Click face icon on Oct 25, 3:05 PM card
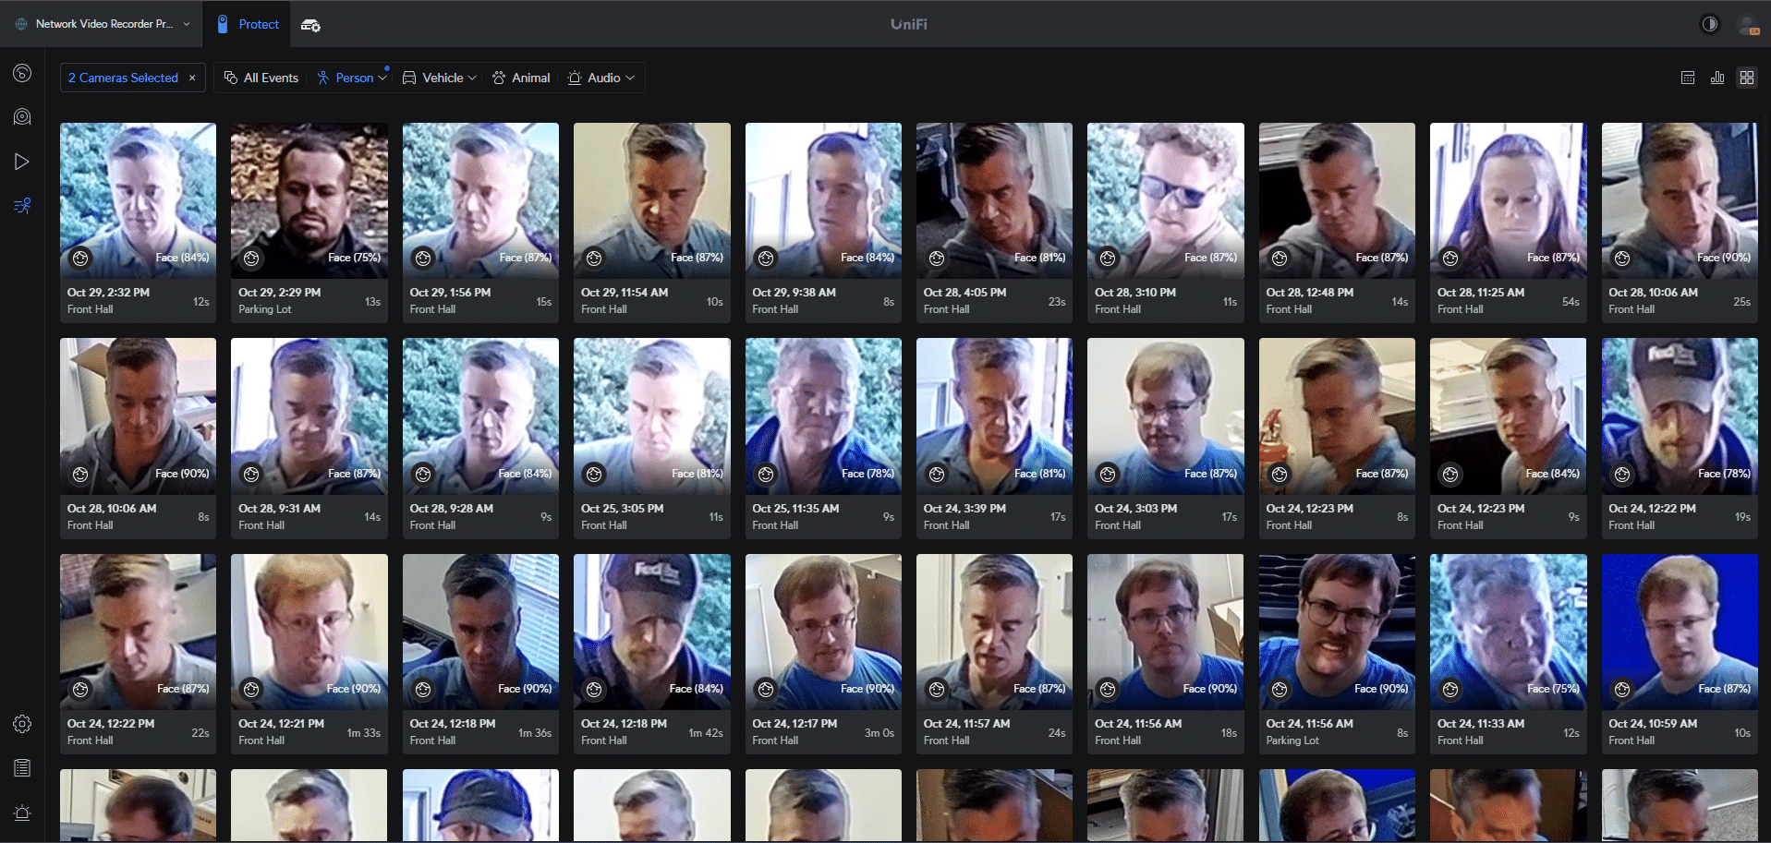 (x=594, y=475)
